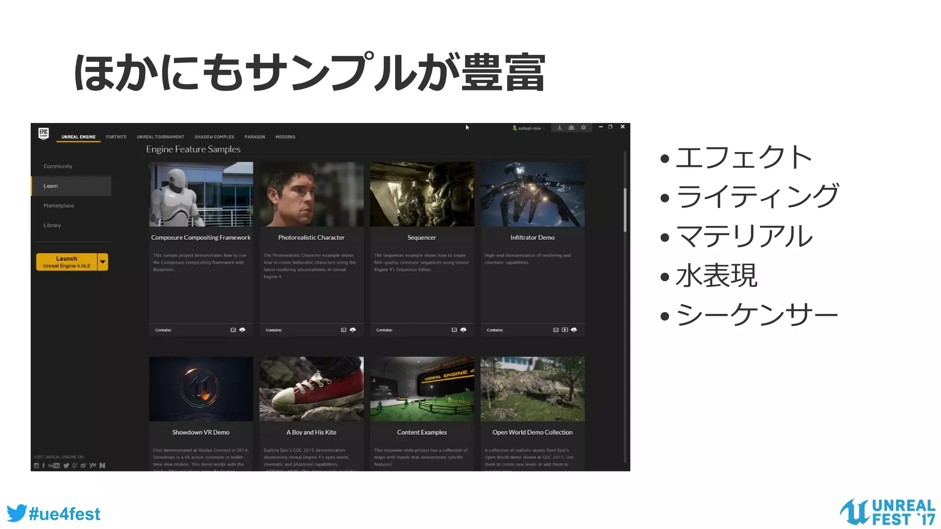Click the Open World Demo landscape thumbnail
941x529 pixels.
pos(533,389)
